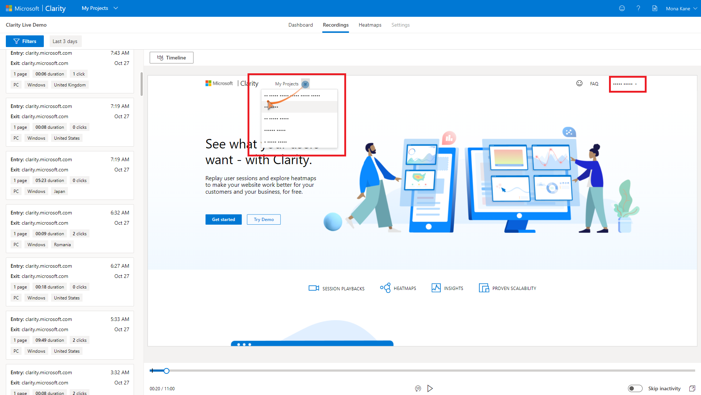Switch to the Heatmaps tab

point(370,25)
